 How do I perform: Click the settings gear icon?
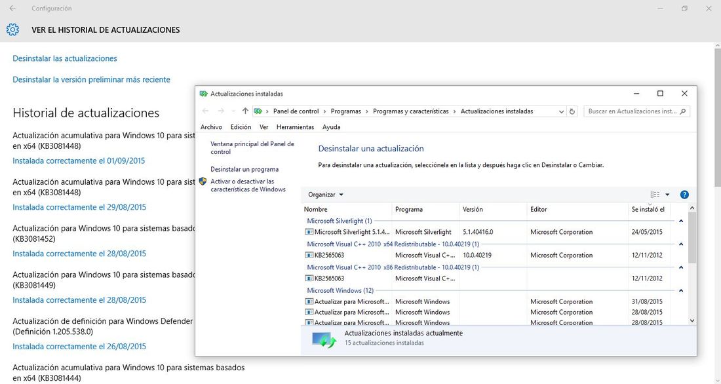tap(12, 30)
